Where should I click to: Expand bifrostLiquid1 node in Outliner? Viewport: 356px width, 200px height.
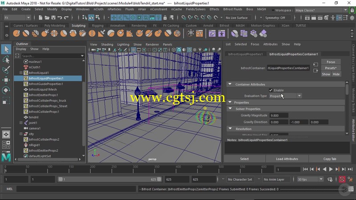(21, 73)
